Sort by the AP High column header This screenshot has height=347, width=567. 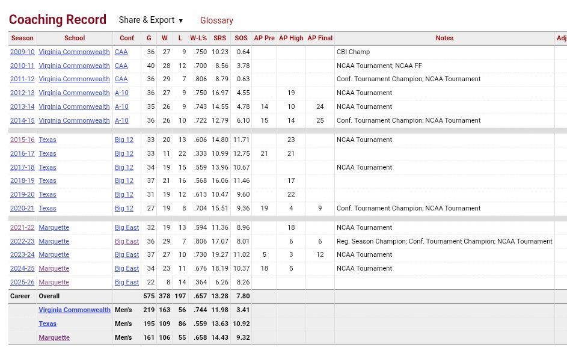291,38
